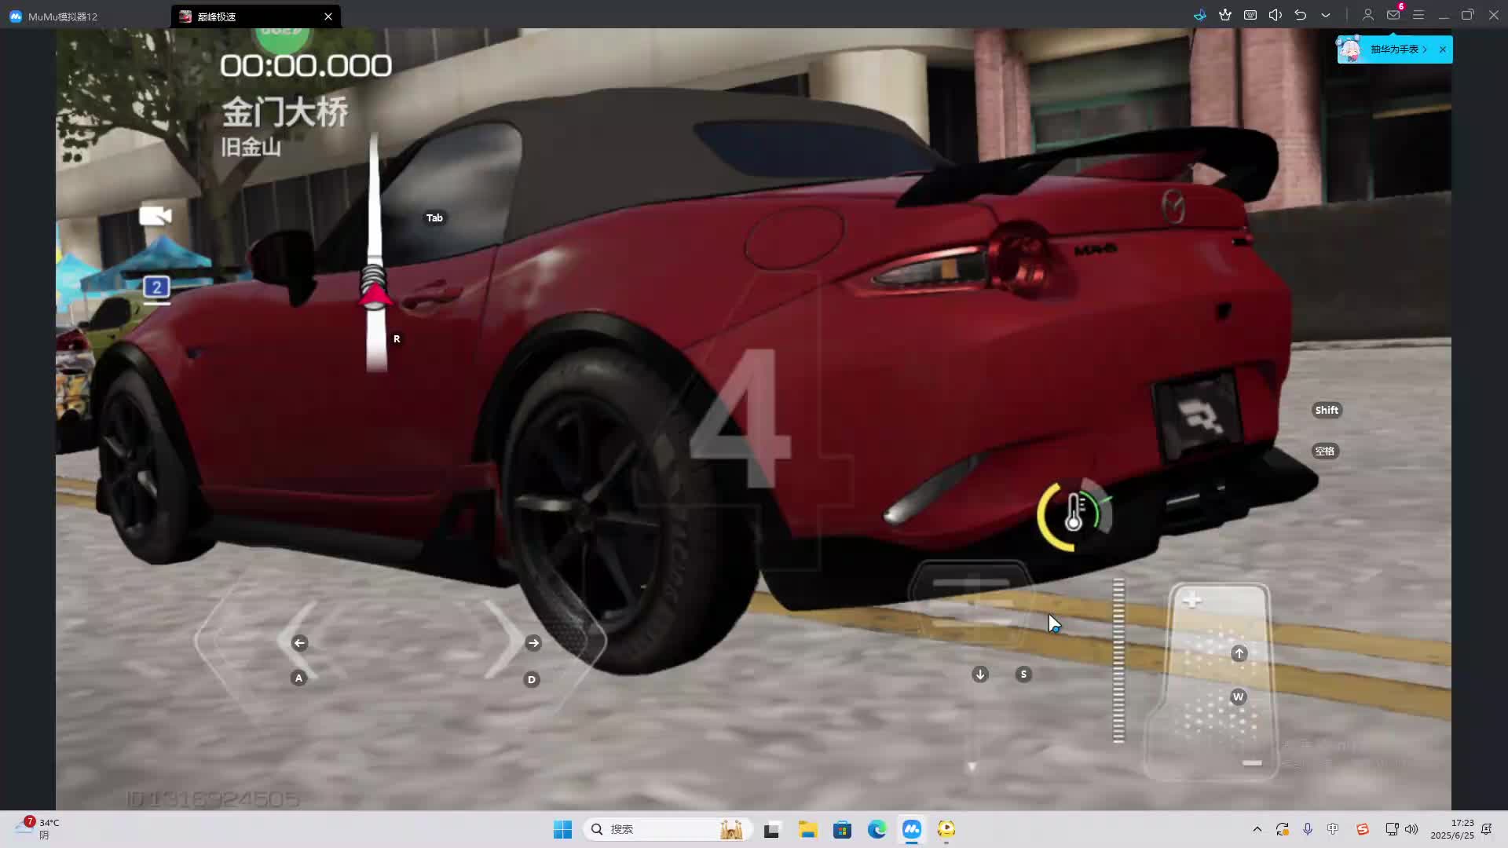Click the emulator volume speaker icon
The image size is (1508, 848).
point(1276,15)
